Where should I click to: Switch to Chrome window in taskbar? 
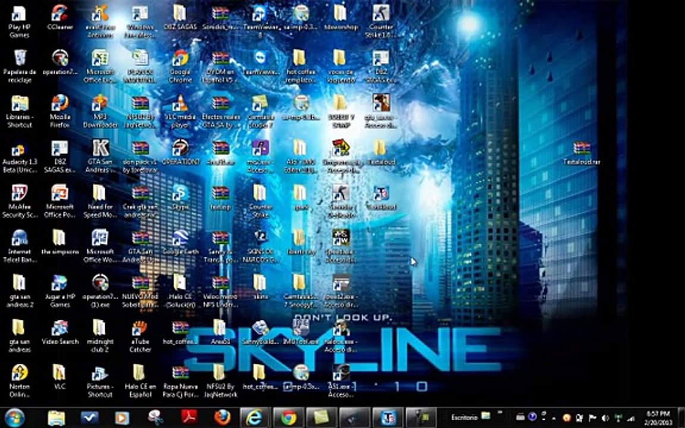(288, 418)
